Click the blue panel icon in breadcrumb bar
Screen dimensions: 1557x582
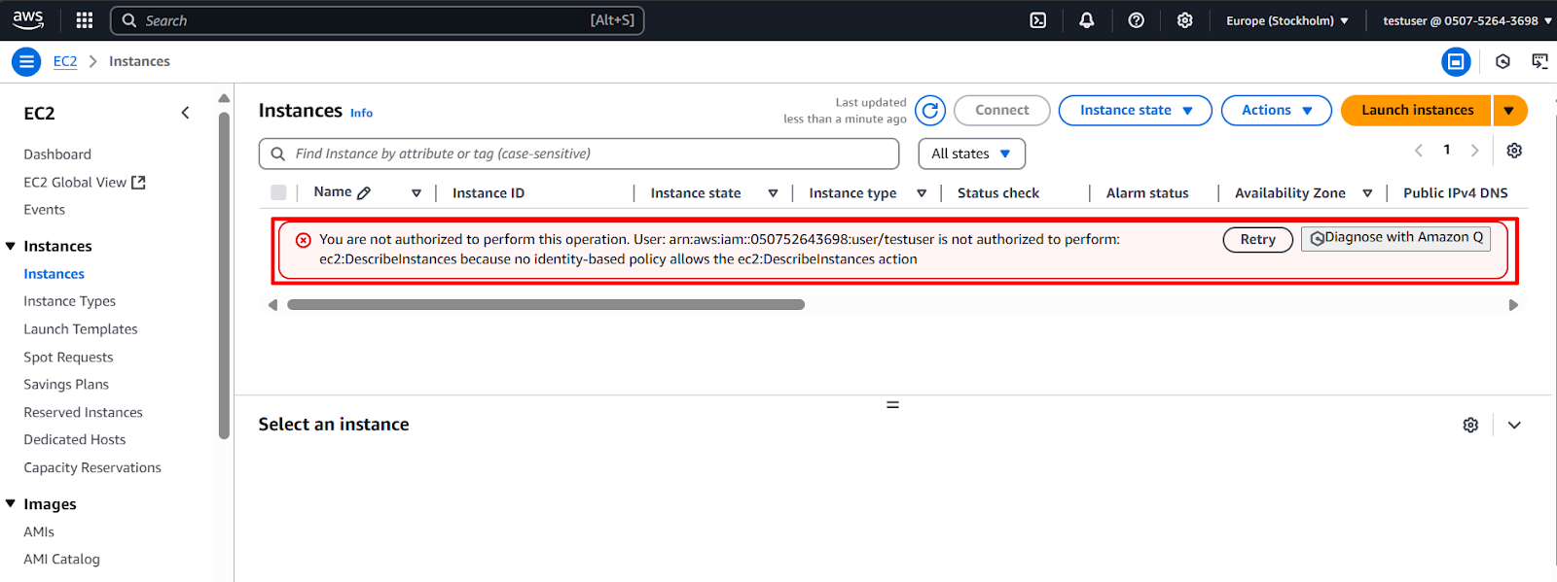click(x=1456, y=61)
